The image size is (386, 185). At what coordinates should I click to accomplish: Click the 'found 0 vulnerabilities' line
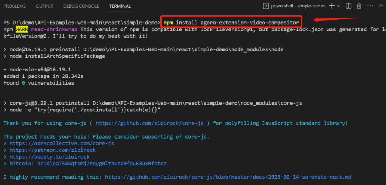coord(39,83)
